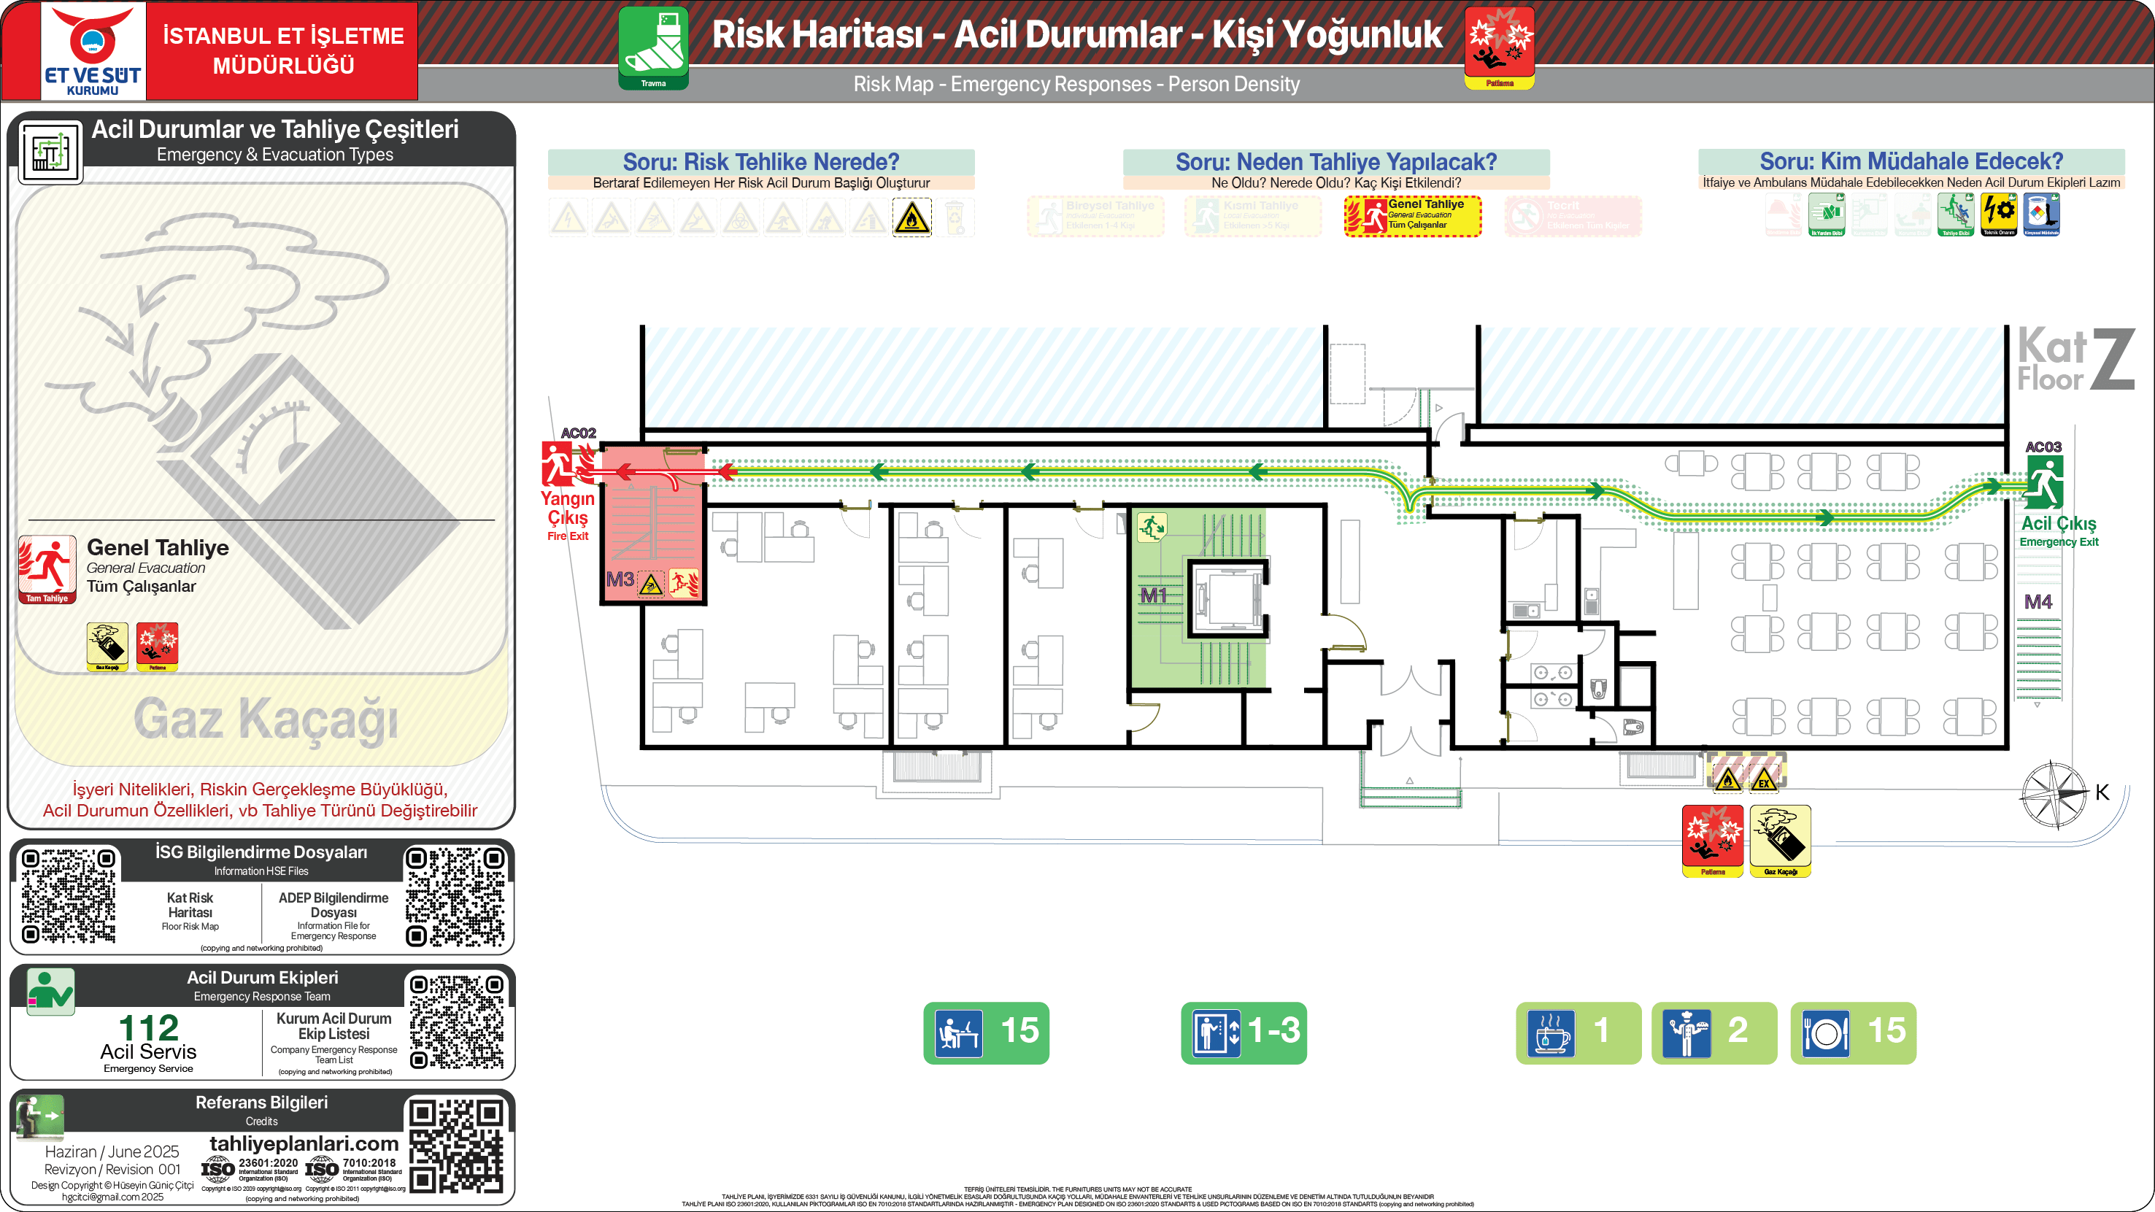Click the Patlama explosion icon in header
The width and height of the screenshot is (2155, 1212).
point(1499,47)
